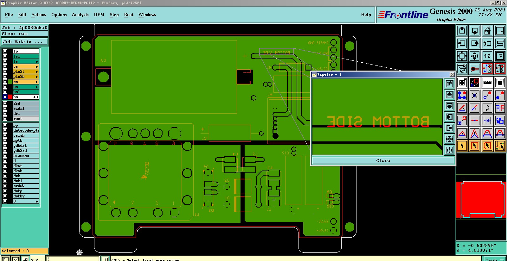507x261 pixels.
Task: Select the rotate feature tool
Action: tap(487, 108)
